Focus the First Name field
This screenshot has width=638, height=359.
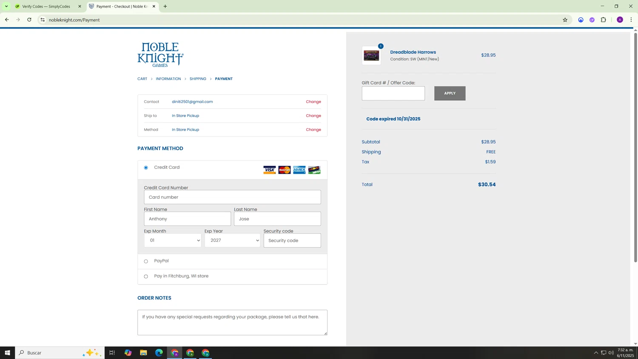pos(187,219)
